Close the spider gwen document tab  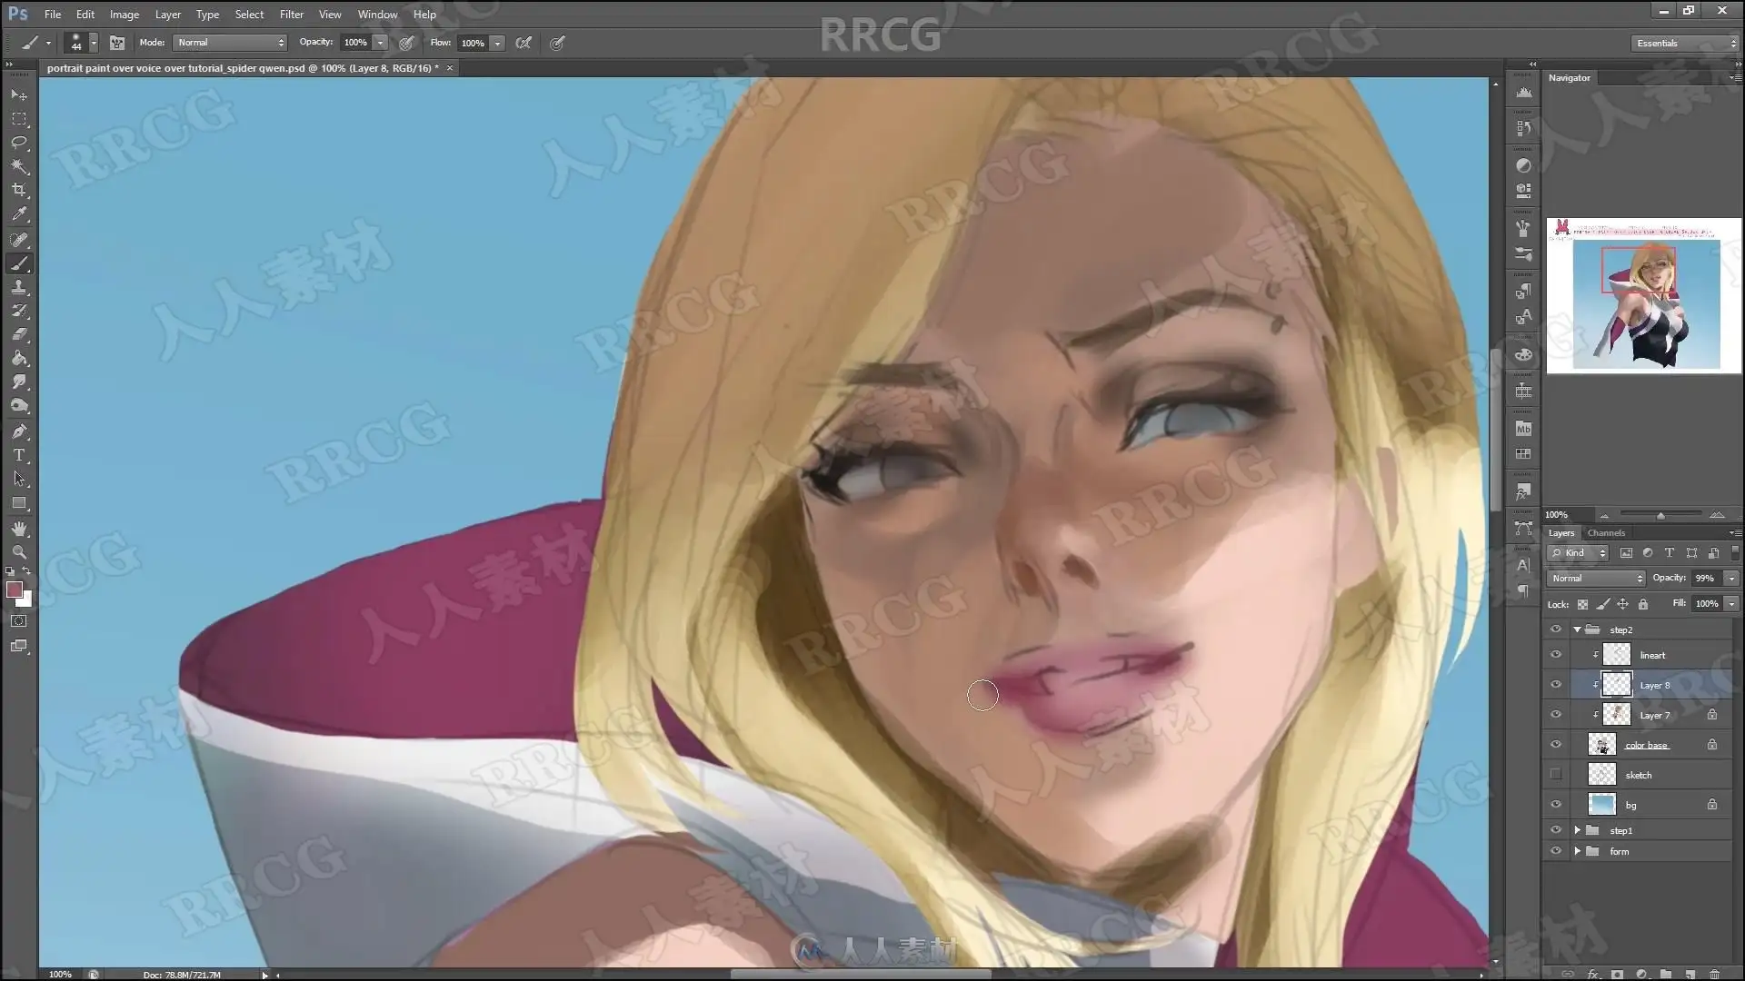pos(449,68)
